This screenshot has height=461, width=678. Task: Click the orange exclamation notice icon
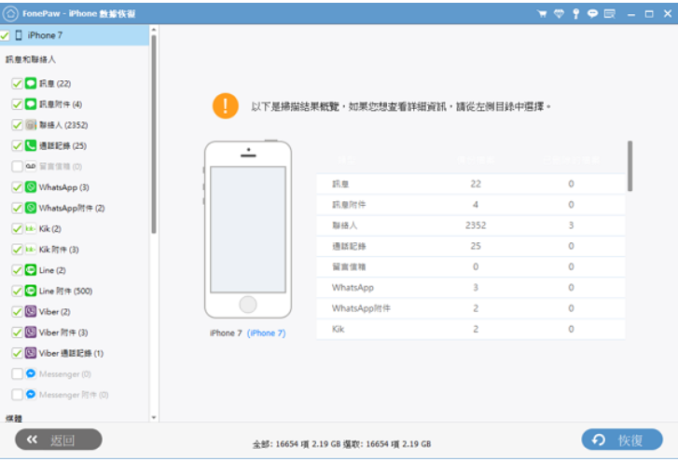click(226, 106)
